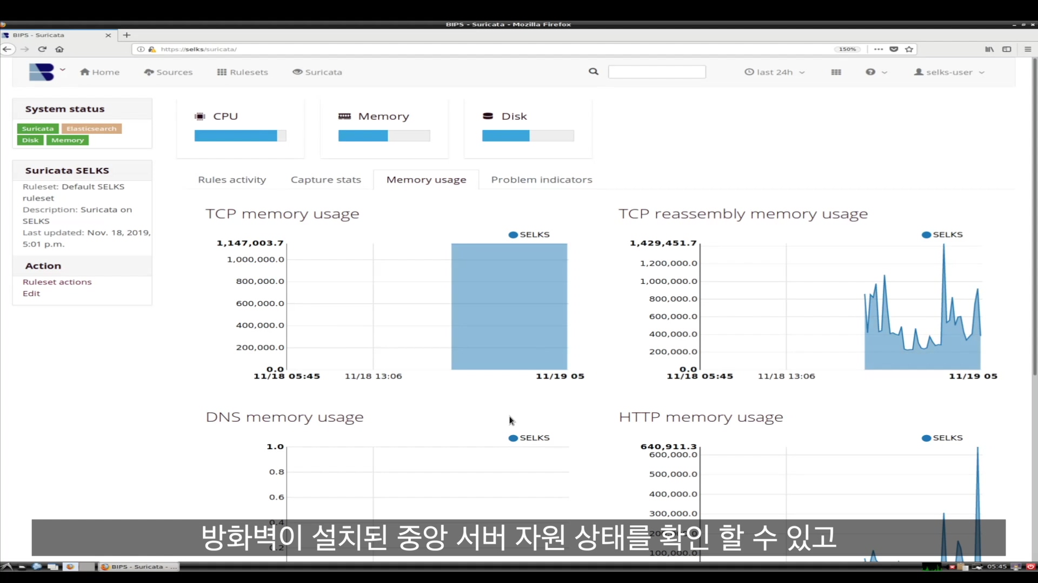The image size is (1038, 583).
Task: Click the browser Forward arrow
Action: (x=25, y=49)
